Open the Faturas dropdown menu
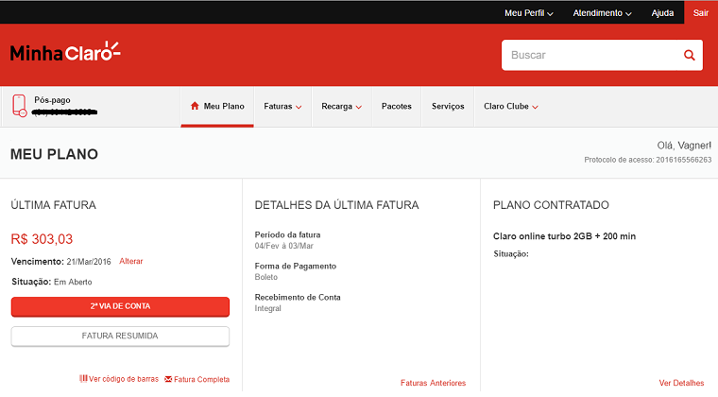This screenshot has width=718, height=397. click(282, 106)
